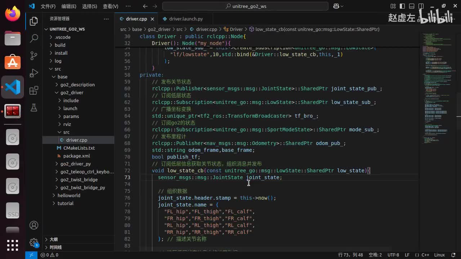Expand the 时间线 timeline section
Screen dimensions: 461x259
tap(79, 247)
